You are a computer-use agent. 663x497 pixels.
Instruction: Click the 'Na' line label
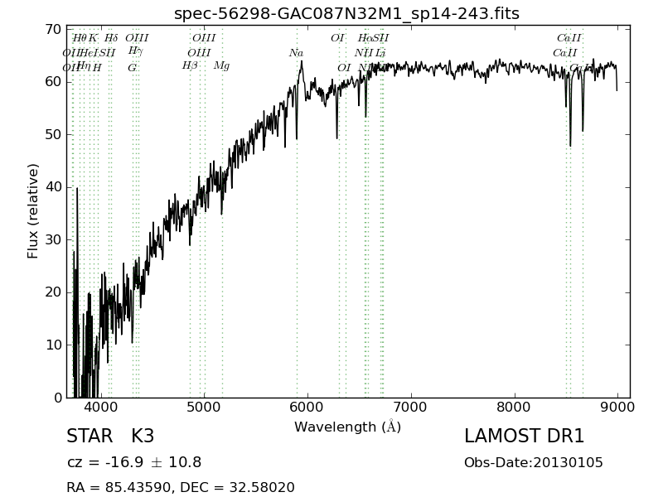coord(296,53)
